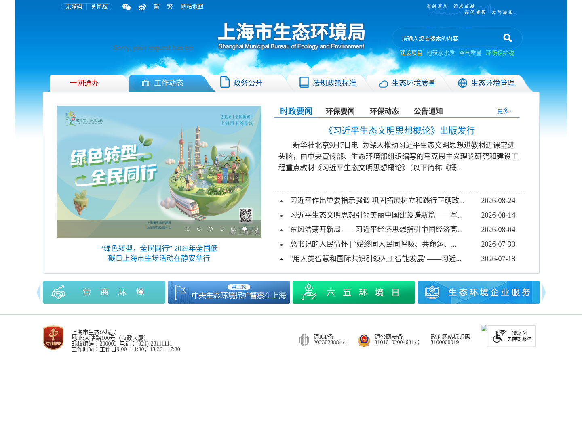582x444 pixels.
Task: Click the plant-in-hand icon on 六五环境日 banner
Action: click(309, 292)
